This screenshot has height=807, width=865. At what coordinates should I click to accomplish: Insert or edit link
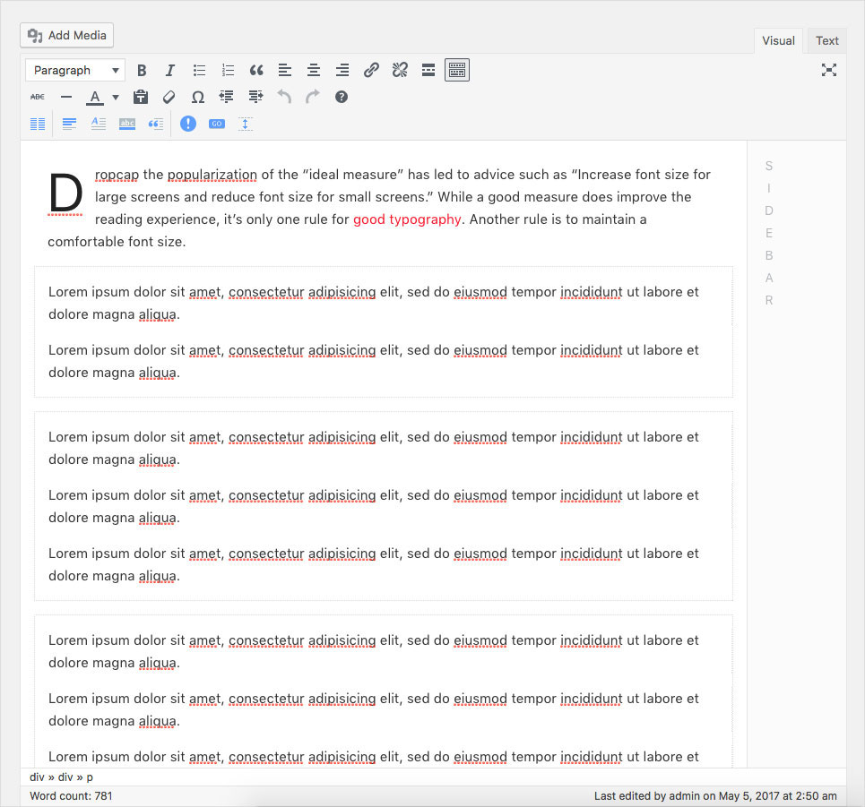(371, 70)
